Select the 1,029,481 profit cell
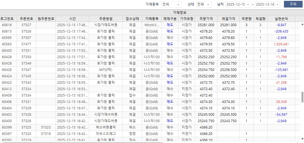 coord(281,44)
